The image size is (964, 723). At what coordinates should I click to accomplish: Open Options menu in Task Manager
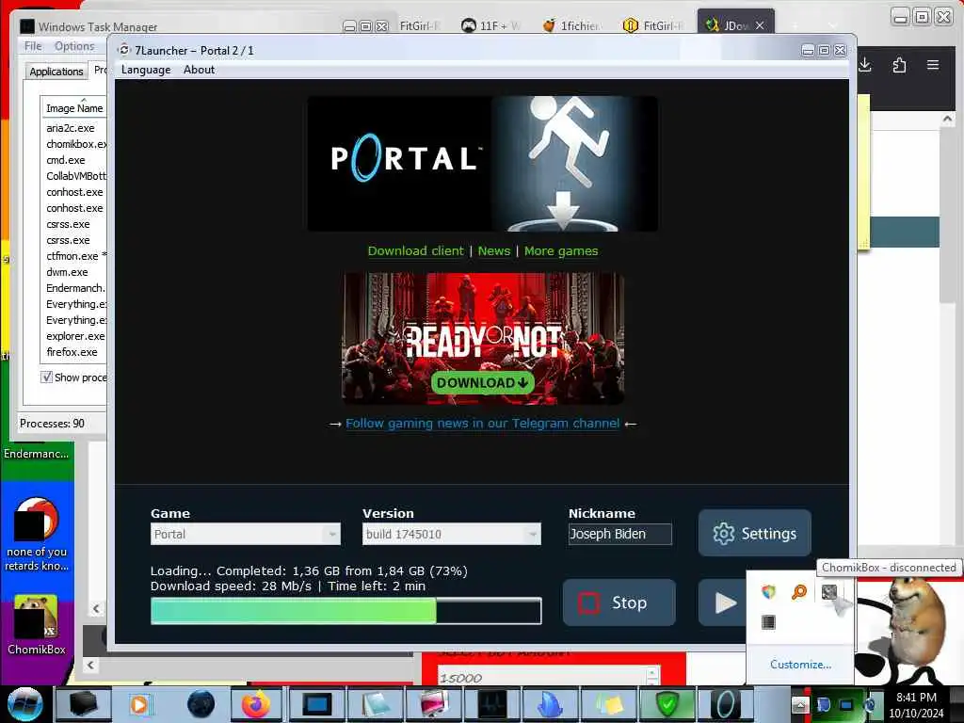click(74, 46)
